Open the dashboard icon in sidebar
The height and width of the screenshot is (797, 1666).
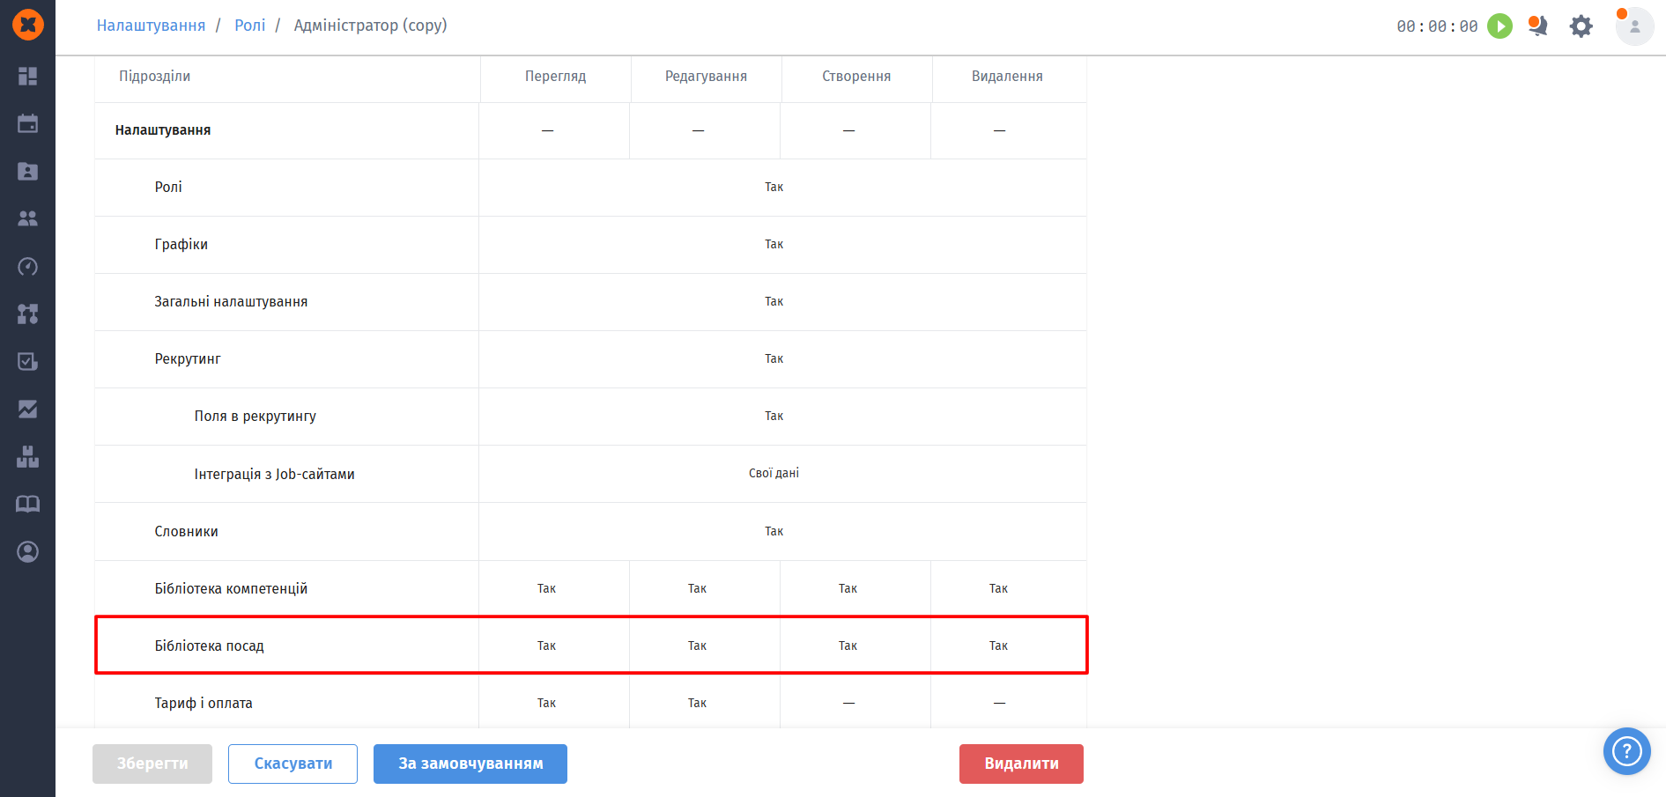tap(27, 76)
